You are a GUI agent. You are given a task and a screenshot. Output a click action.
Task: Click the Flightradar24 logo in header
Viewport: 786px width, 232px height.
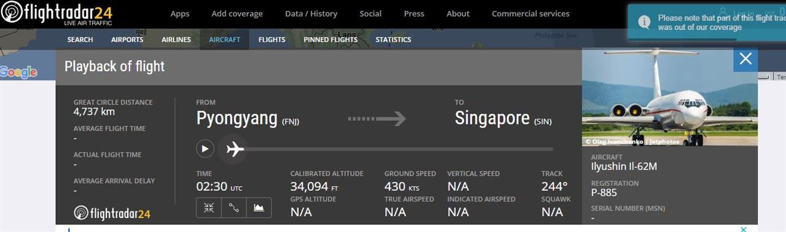[x=56, y=14]
